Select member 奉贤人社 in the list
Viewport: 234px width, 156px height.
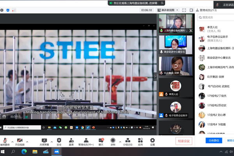click(x=216, y=29)
